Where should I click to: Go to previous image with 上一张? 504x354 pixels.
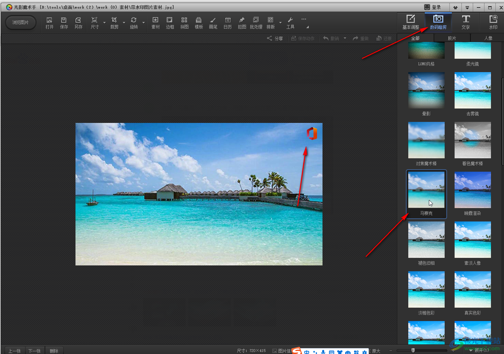point(15,351)
